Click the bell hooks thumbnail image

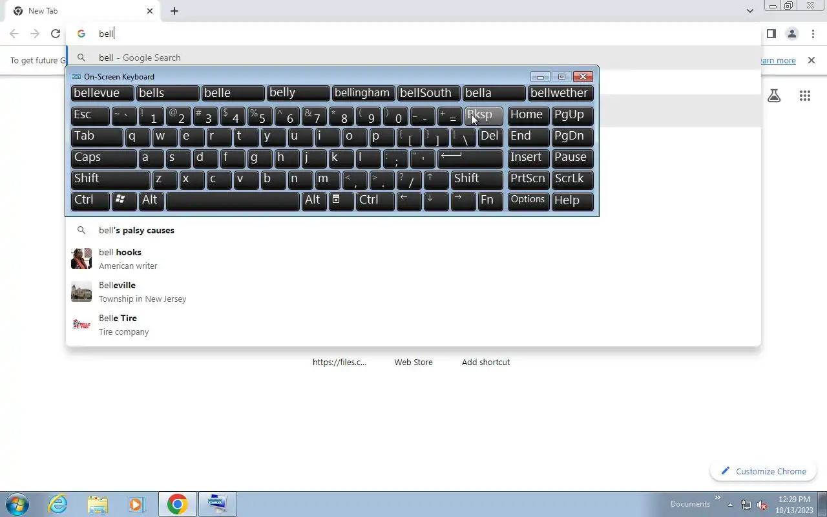(x=81, y=258)
